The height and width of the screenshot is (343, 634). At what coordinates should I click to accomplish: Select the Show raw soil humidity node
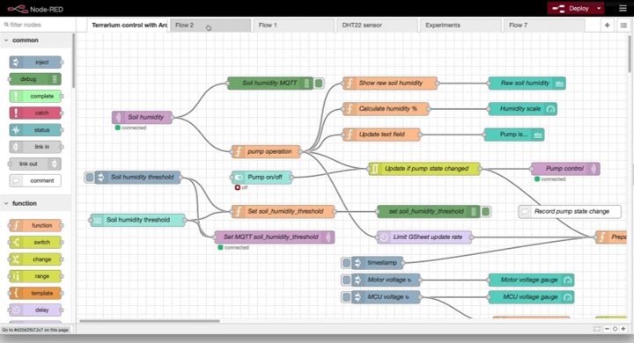390,83
